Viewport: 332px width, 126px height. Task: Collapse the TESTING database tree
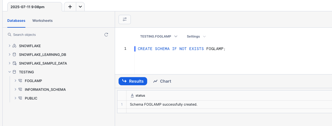tap(10, 72)
